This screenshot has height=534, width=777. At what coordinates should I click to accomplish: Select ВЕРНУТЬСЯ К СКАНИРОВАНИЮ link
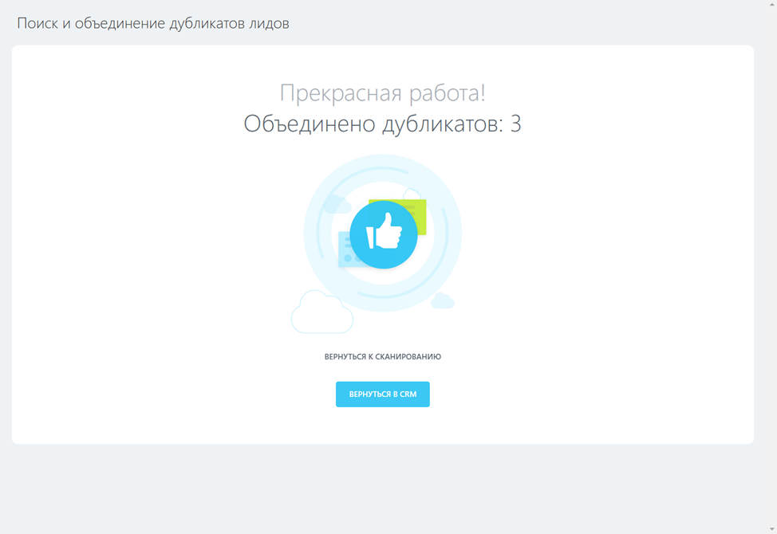[x=383, y=357]
